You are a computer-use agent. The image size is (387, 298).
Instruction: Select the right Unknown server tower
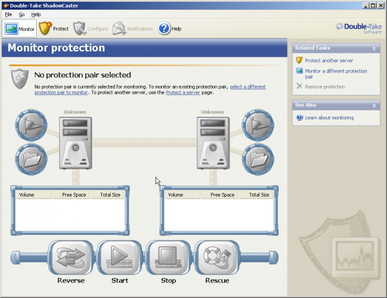click(x=213, y=143)
